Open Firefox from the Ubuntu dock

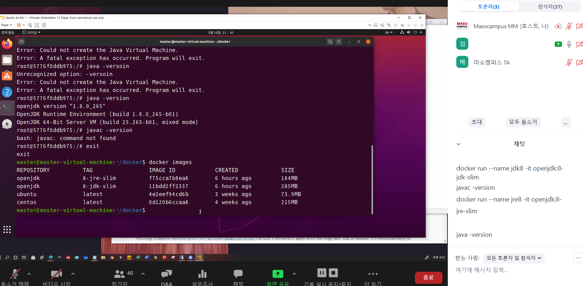pyautogui.click(x=7, y=44)
